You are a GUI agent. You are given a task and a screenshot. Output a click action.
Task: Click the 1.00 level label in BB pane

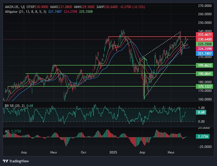(201, 108)
